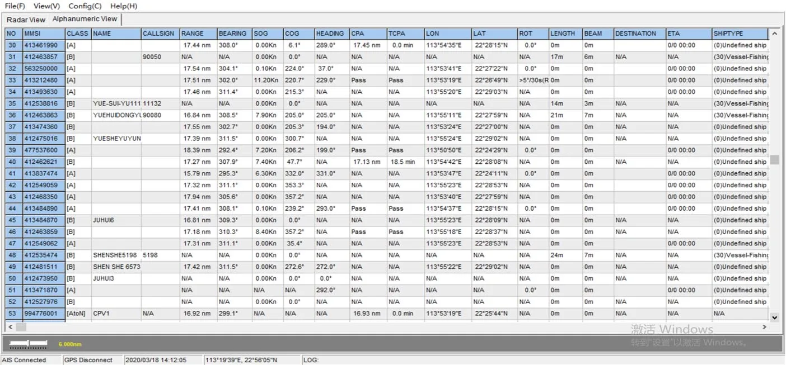786x365 pixels.
Task: Open the Help(H) menu
Action: pos(124,6)
